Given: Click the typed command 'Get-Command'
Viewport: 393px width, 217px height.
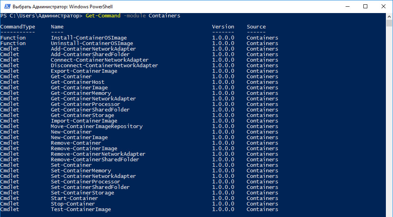Looking at the screenshot, I should 103,15.
